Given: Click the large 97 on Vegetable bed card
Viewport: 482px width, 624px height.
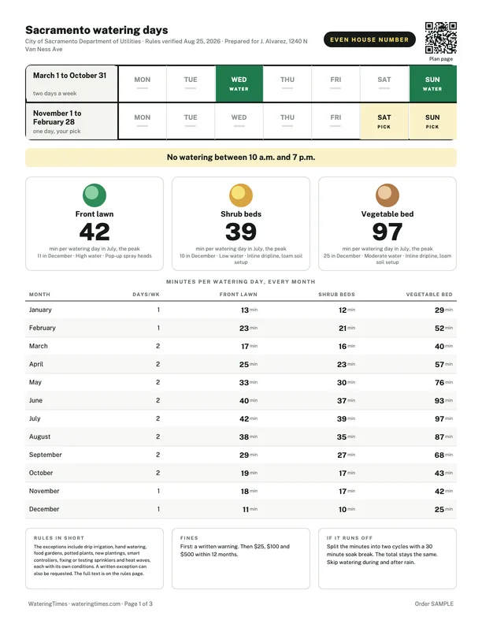Looking at the screenshot, I should (x=387, y=232).
